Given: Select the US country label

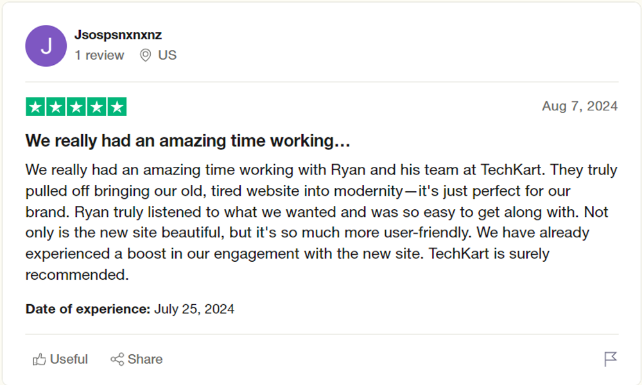Looking at the screenshot, I should (x=167, y=55).
